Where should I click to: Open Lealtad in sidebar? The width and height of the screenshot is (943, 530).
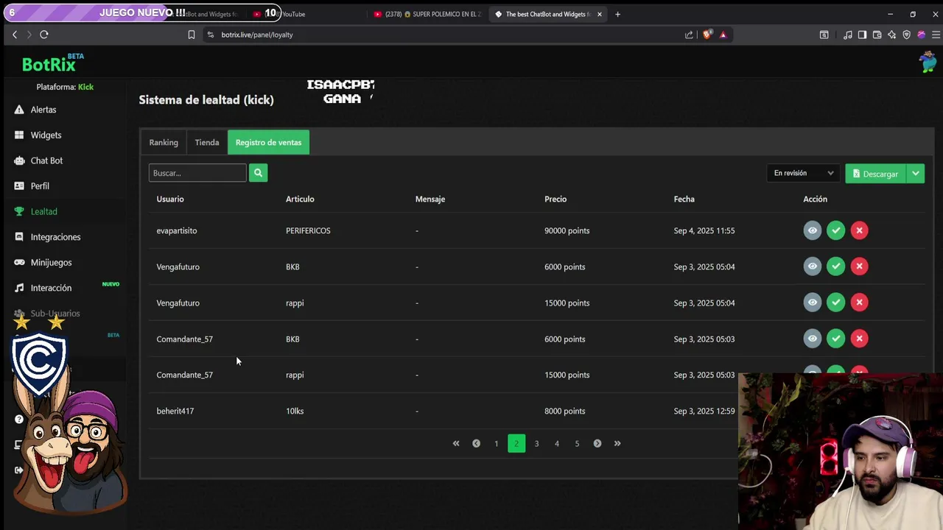(43, 211)
